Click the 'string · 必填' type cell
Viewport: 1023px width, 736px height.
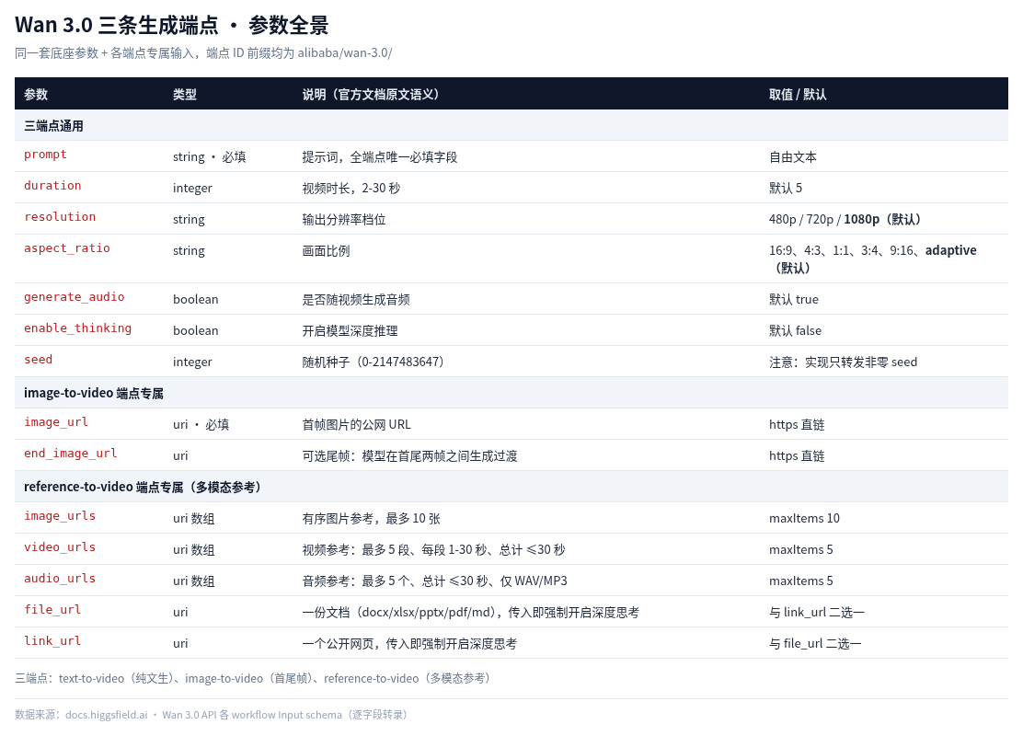[210, 156]
